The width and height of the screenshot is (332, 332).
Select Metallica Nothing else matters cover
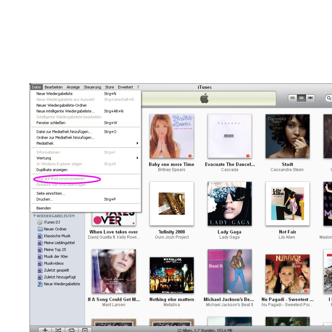(x=172, y=275)
